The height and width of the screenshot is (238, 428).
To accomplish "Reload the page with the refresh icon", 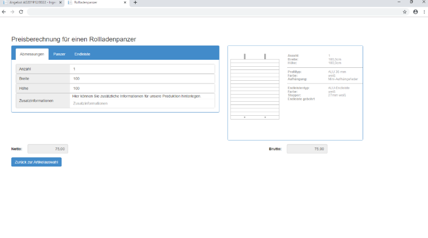I will point(21,12).
